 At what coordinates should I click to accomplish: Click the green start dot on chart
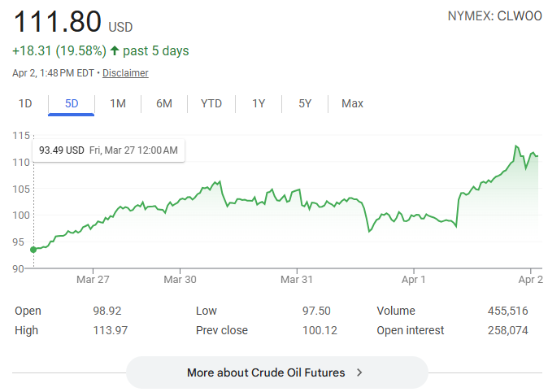point(33,250)
